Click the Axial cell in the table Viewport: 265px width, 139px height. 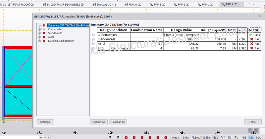pyautogui.click(x=114, y=44)
